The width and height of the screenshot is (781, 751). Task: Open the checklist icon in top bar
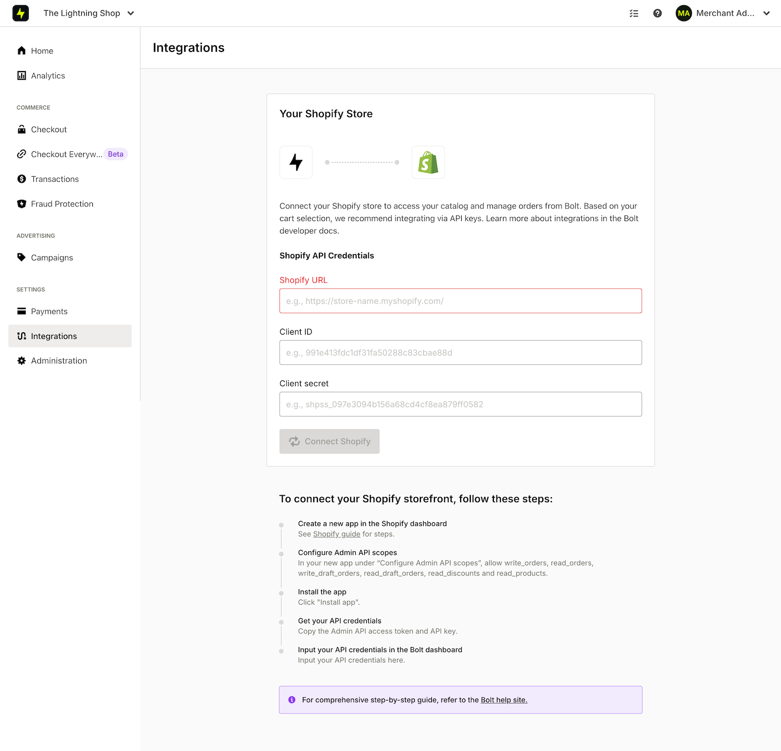pos(634,14)
